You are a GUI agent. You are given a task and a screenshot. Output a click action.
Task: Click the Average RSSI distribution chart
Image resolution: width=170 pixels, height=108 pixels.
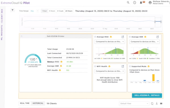pos(110,51)
